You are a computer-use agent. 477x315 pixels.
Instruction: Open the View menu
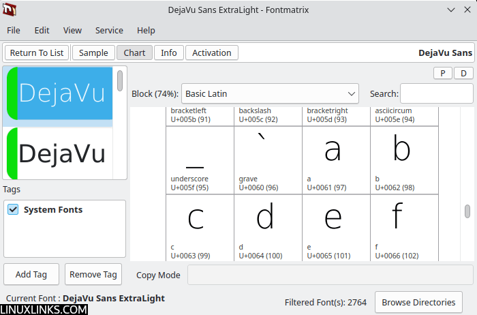(72, 31)
